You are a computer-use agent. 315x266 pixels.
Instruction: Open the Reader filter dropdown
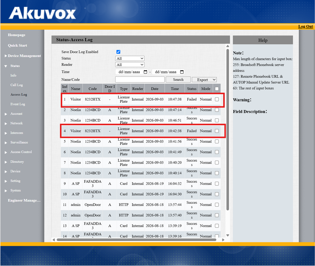(130, 65)
